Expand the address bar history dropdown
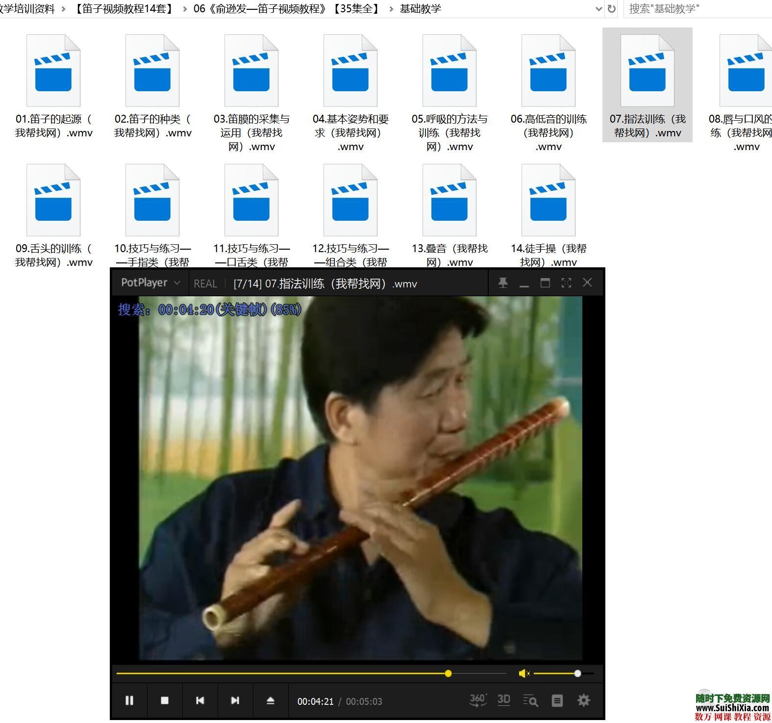Image resolution: width=772 pixels, height=723 pixels. 598,9
